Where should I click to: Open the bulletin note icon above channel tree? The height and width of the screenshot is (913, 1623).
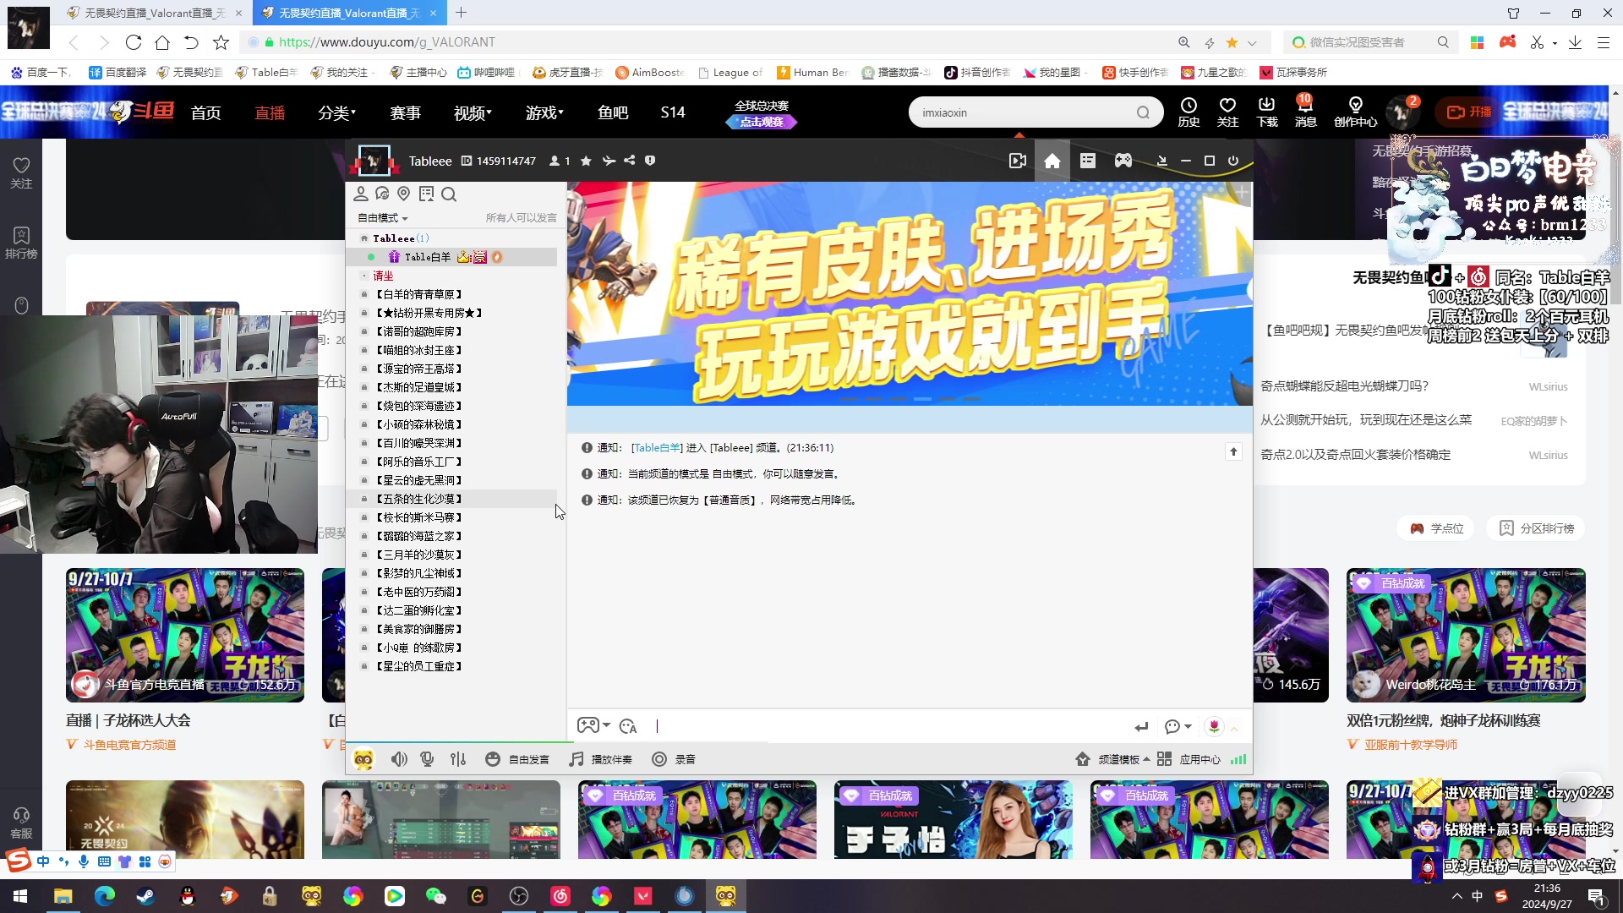pos(426,194)
